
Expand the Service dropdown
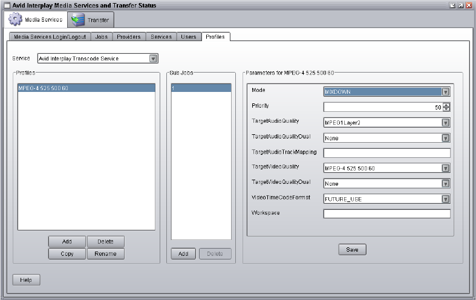pos(153,58)
